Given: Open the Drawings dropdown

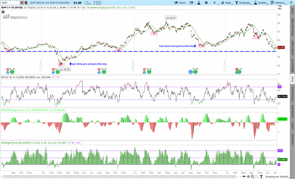Looking at the screenshot, I should (243, 3).
